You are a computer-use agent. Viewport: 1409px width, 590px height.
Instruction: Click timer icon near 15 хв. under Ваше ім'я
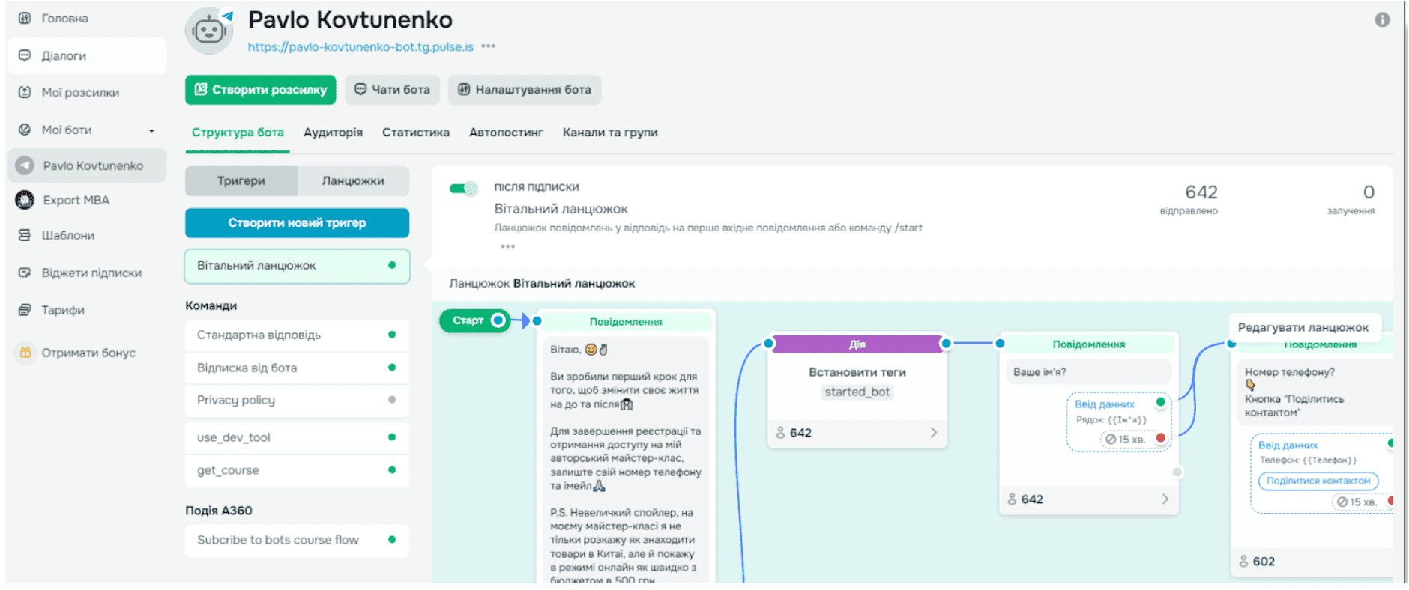tap(1111, 439)
